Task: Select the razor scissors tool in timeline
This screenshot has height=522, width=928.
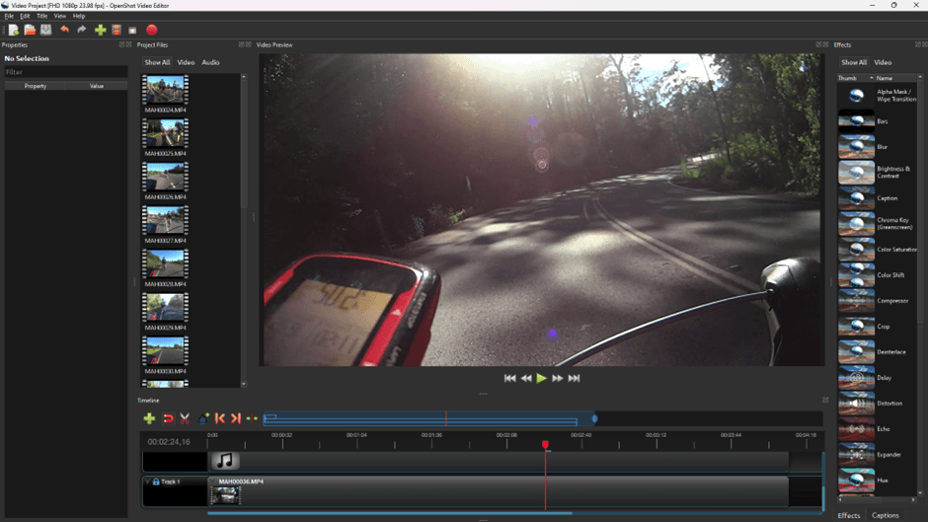Action: click(185, 418)
